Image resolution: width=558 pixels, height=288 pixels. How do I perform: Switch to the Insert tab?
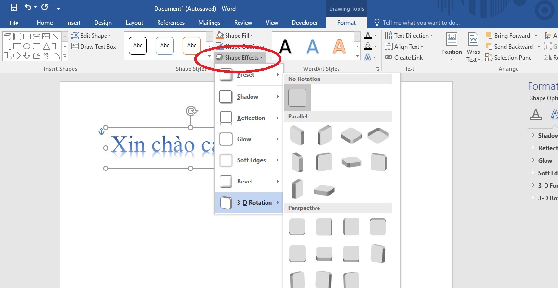(73, 23)
